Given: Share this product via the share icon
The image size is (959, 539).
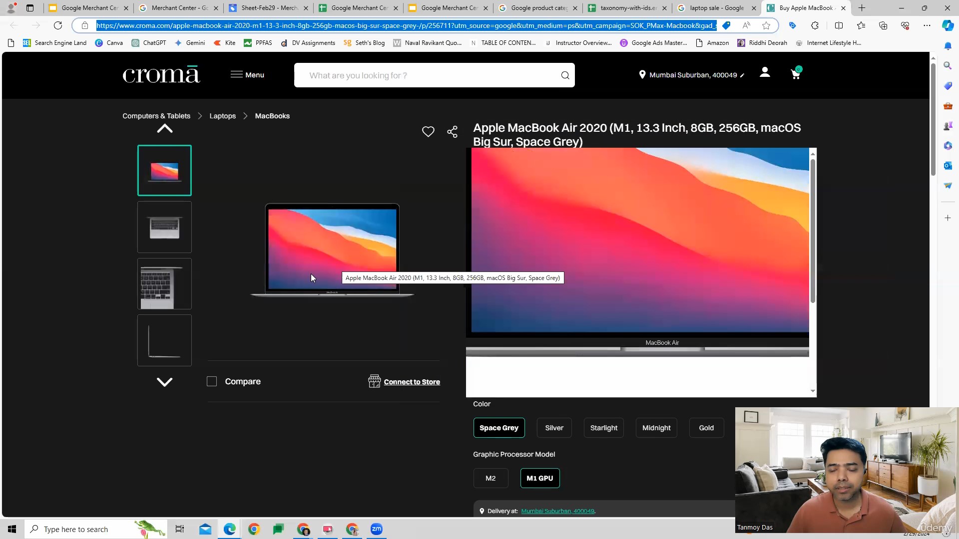Looking at the screenshot, I should 453,132.
